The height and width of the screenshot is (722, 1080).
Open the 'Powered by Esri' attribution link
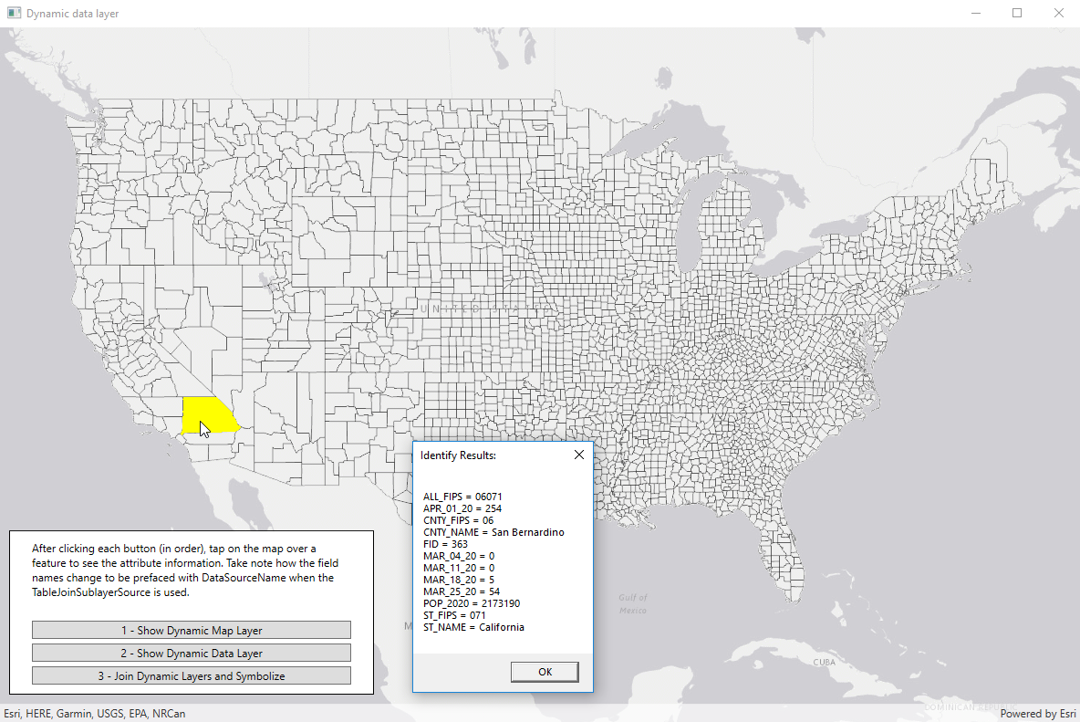[1038, 713]
